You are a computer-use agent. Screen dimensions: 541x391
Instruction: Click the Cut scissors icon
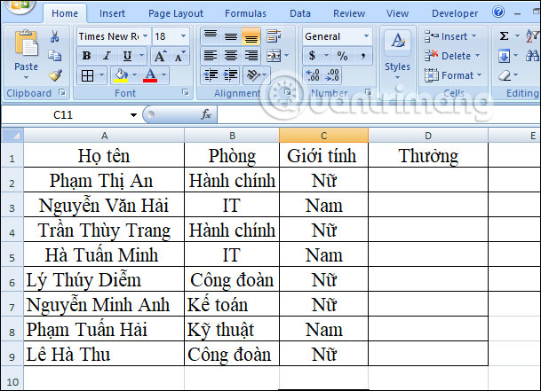[54, 36]
